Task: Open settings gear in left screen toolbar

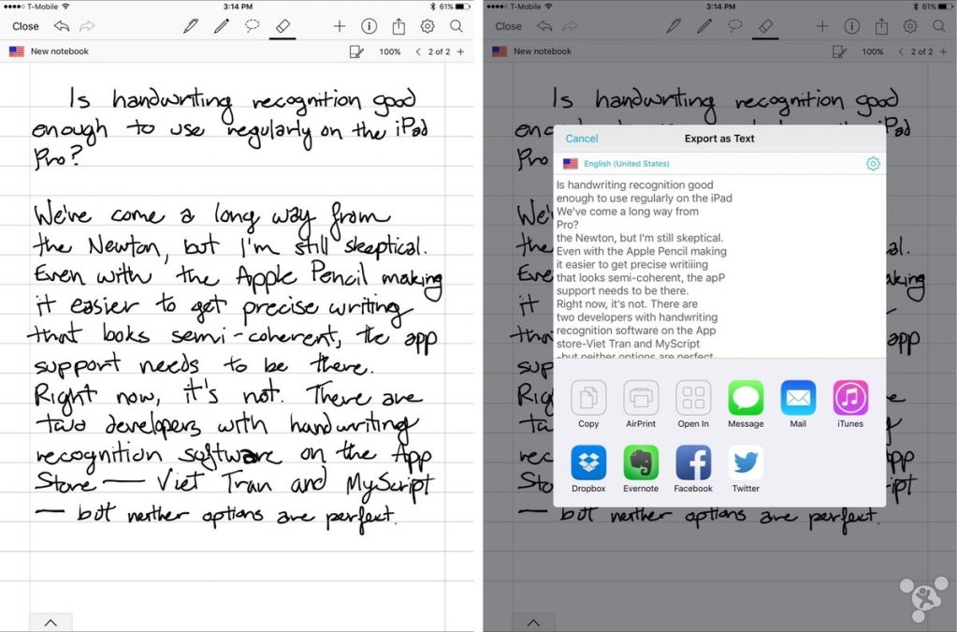Action: (x=428, y=26)
